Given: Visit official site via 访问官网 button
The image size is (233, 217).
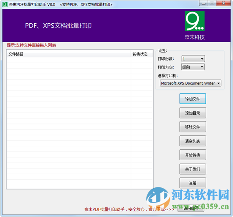Looking at the screenshot, I should tap(191, 209).
